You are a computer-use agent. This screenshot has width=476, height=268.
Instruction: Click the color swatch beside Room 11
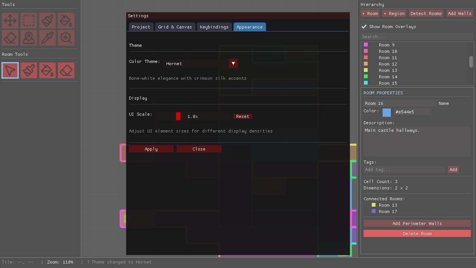[366, 57]
